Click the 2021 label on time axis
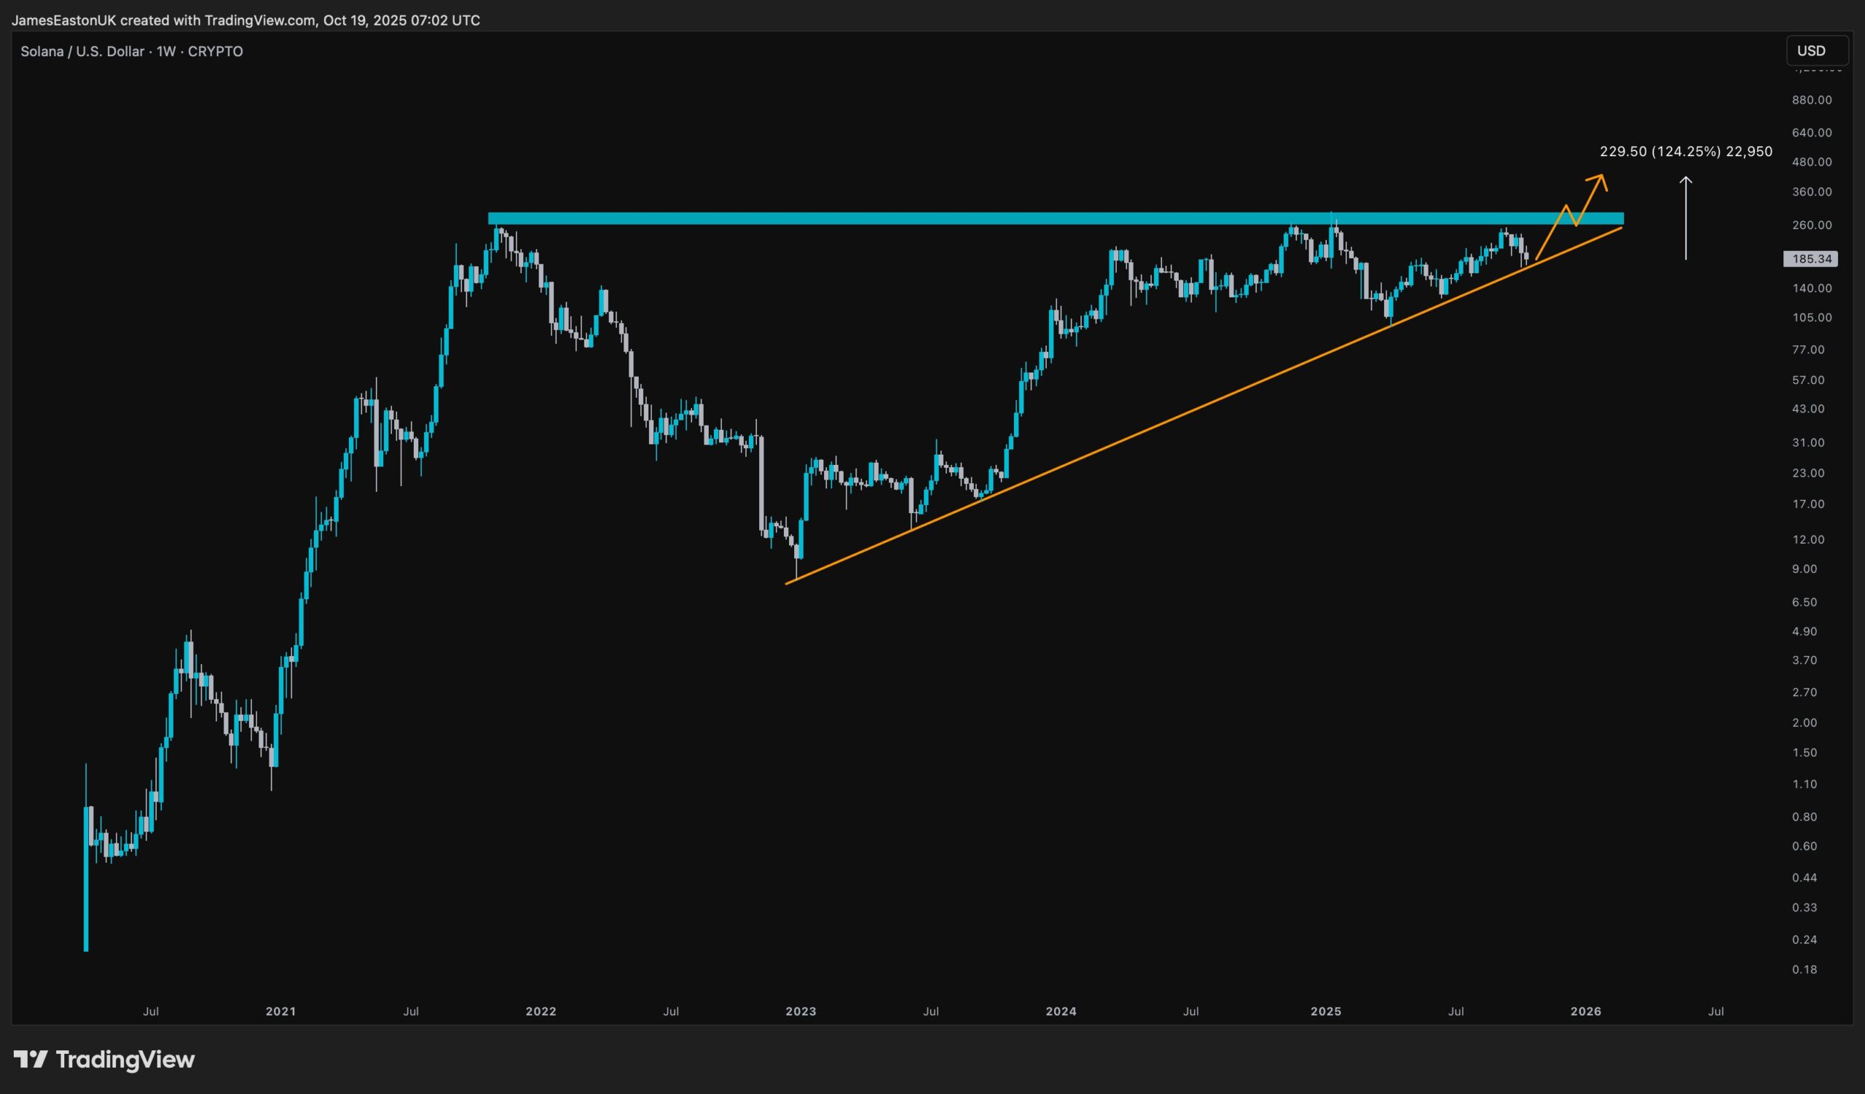The height and width of the screenshot is (1094, 1865). [280, 1011]
